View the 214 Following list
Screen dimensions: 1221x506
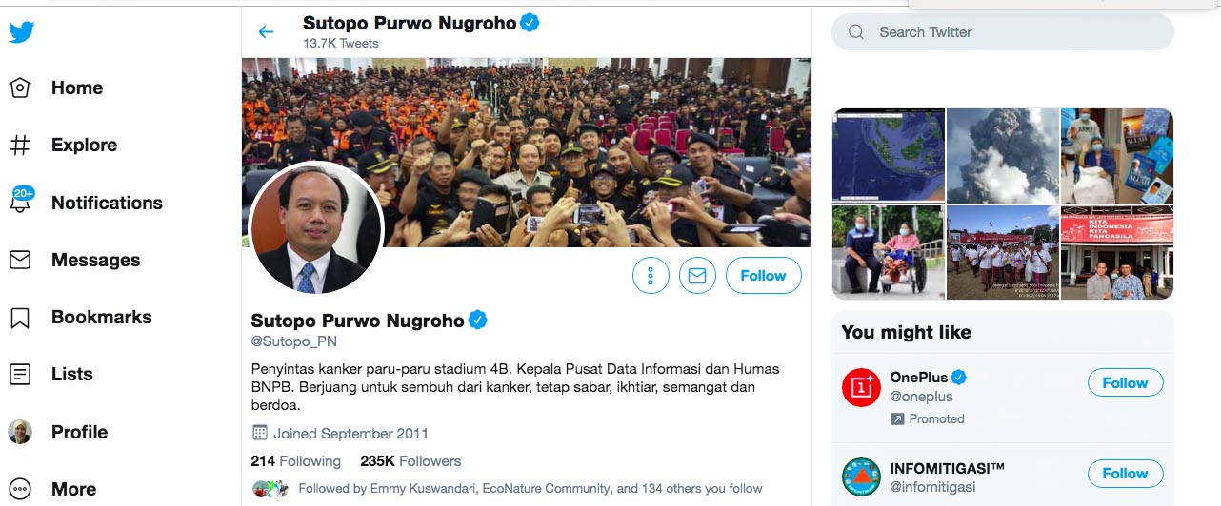coord(295,461)
